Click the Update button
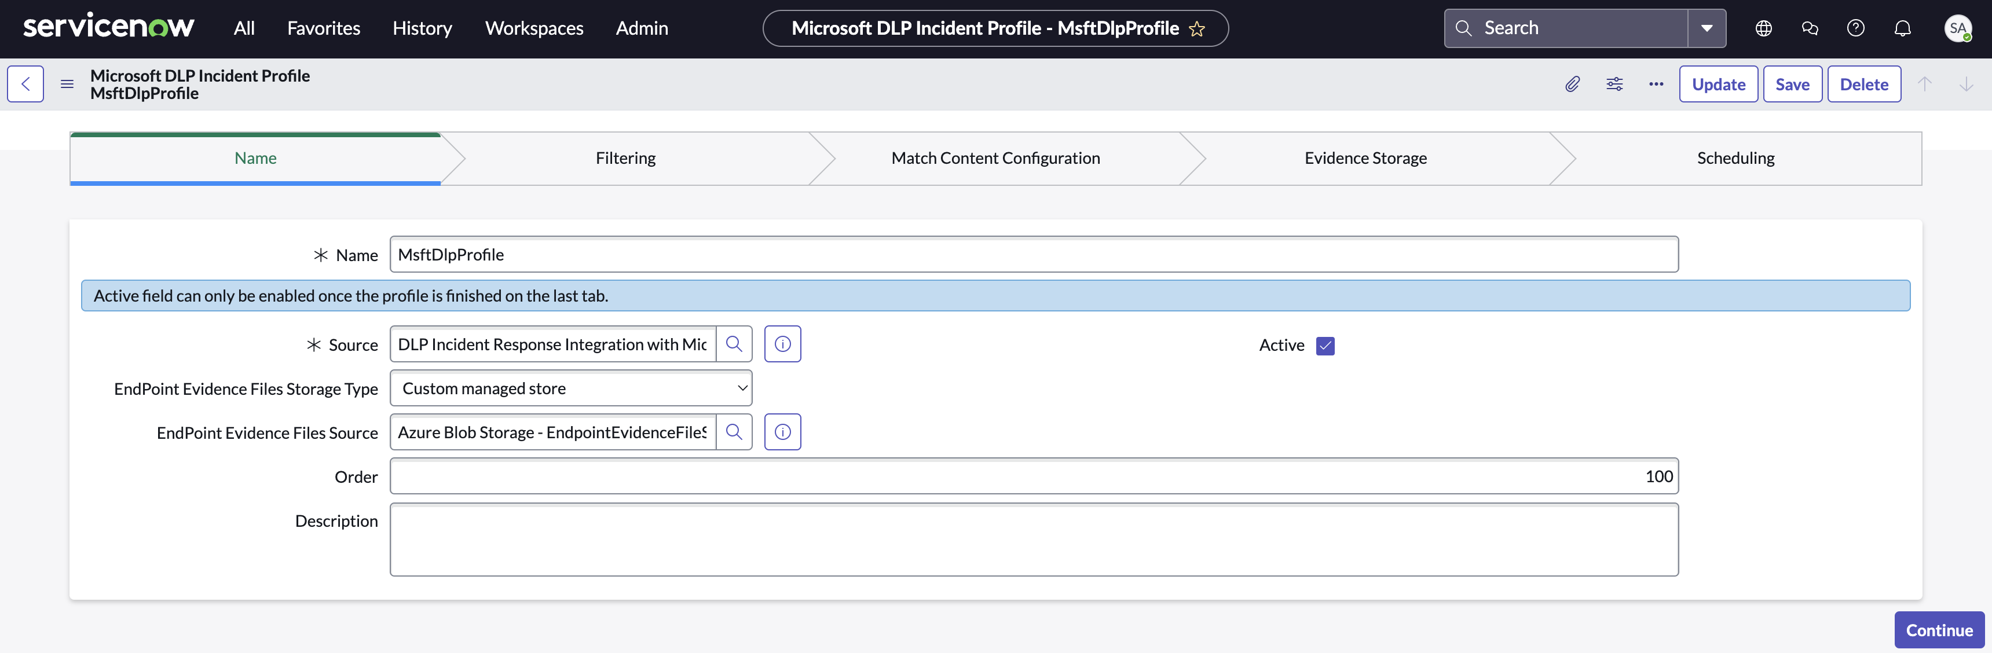1992x653 pixels. [x=1718, y=83]
